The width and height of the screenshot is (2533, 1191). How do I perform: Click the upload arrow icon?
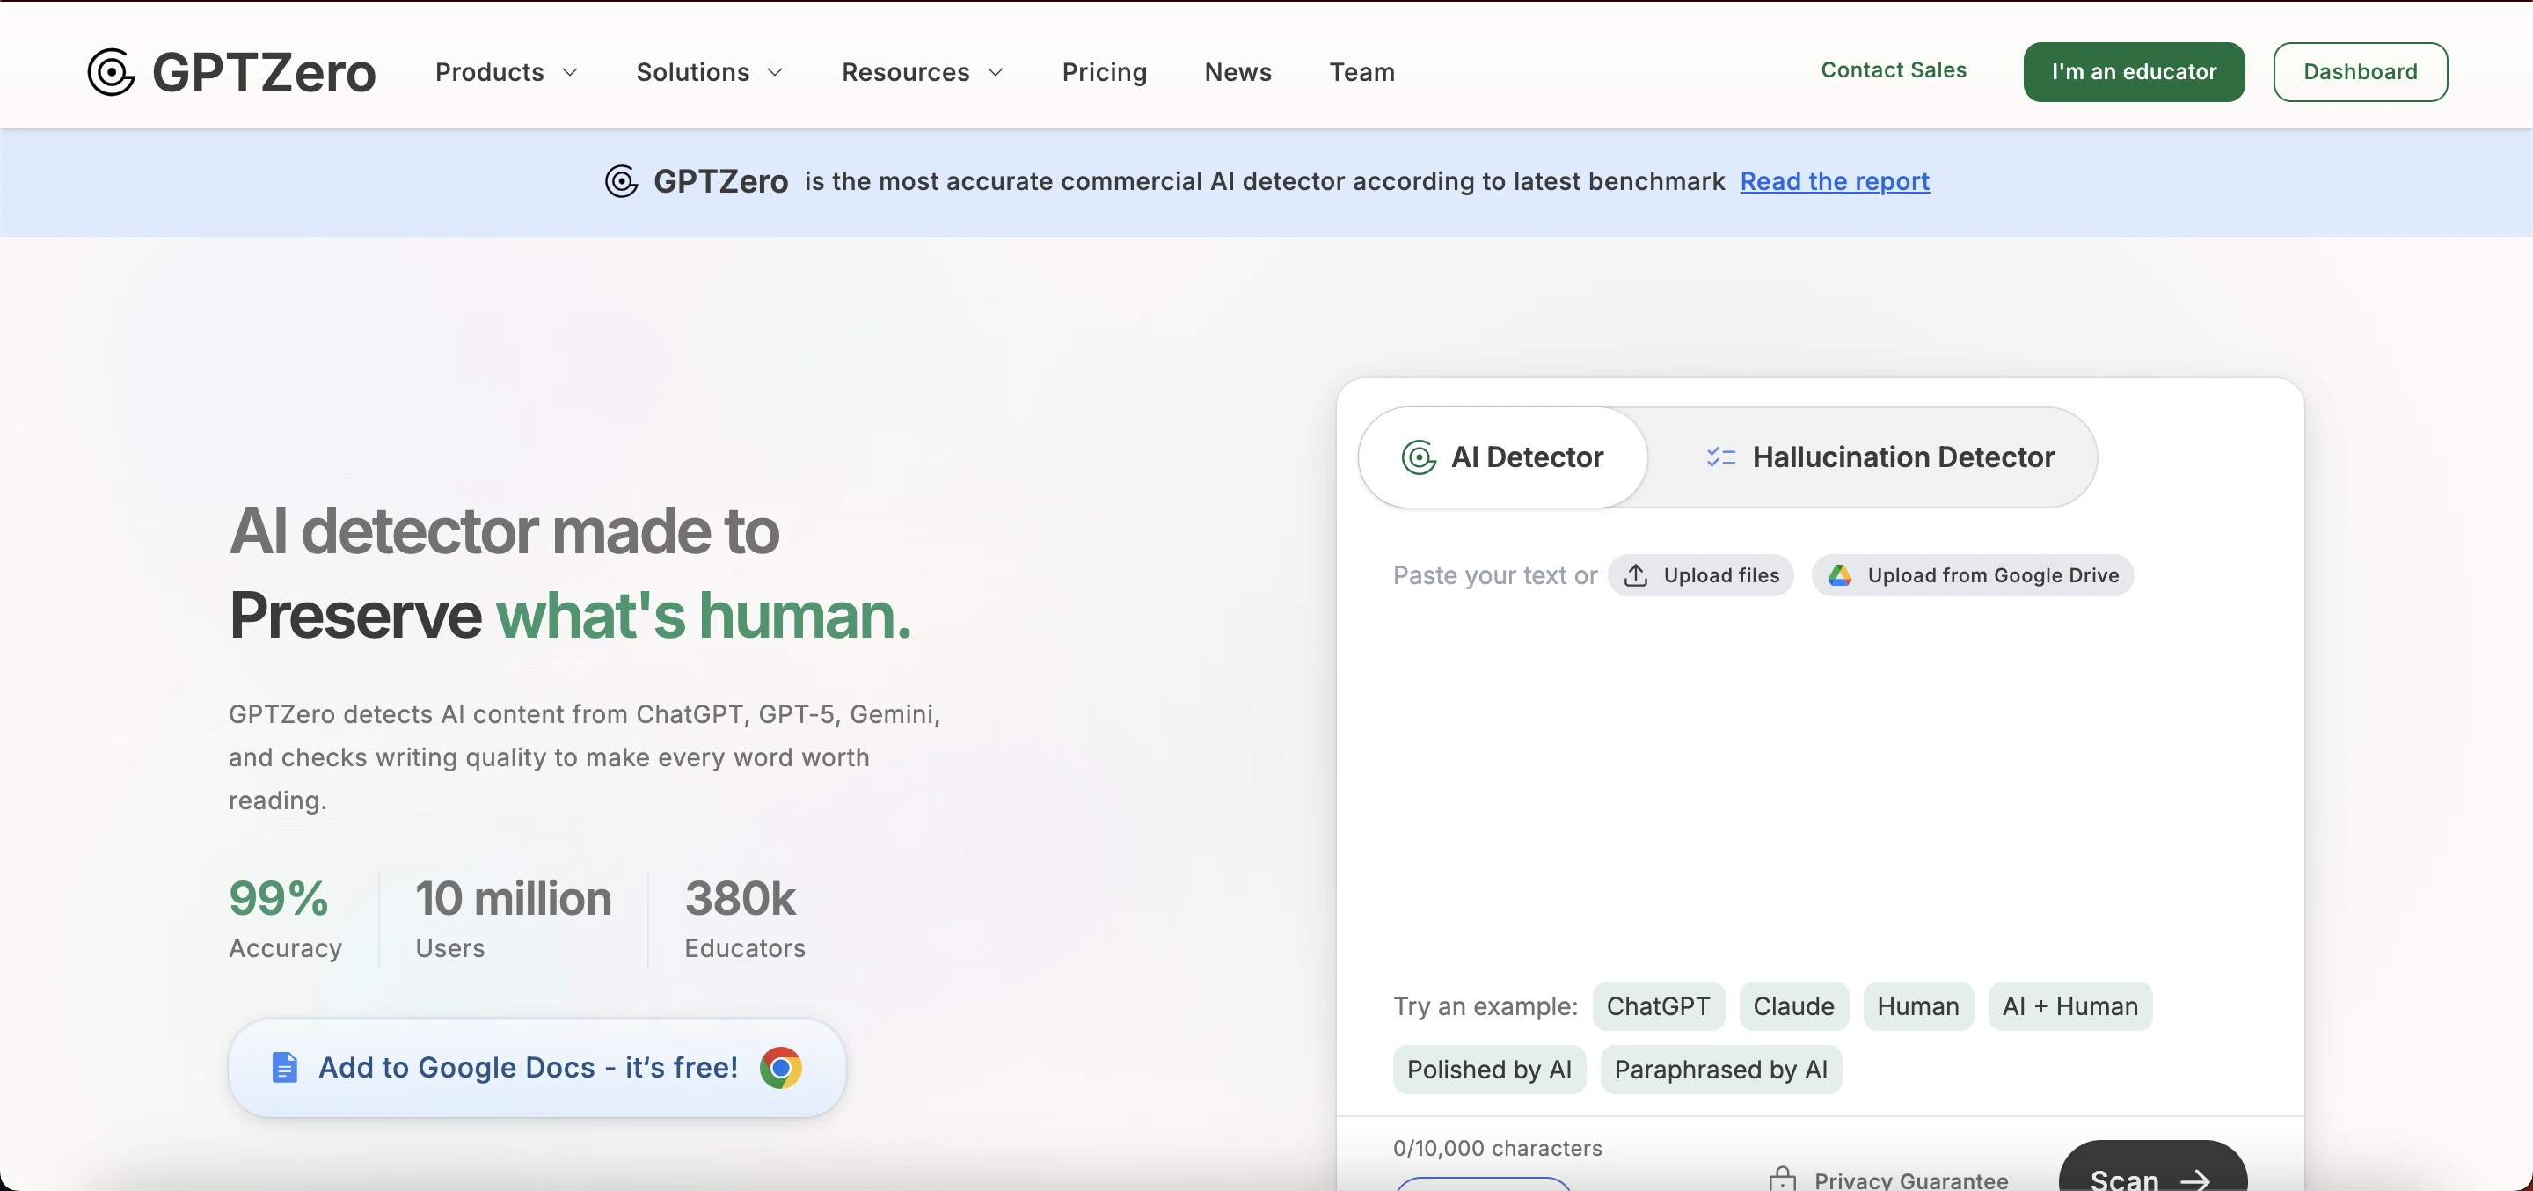[1635, 575]
